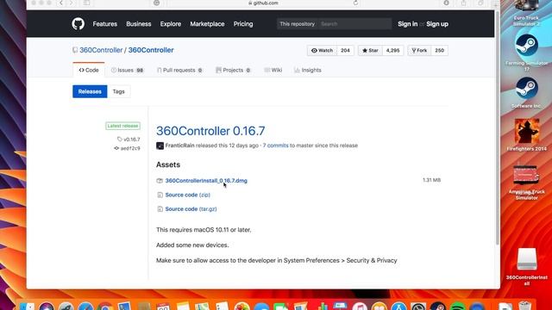The width and height of the screenshot is (552, 310).
Task: Switch to the Code tab
Action: (x=89, y=70)
